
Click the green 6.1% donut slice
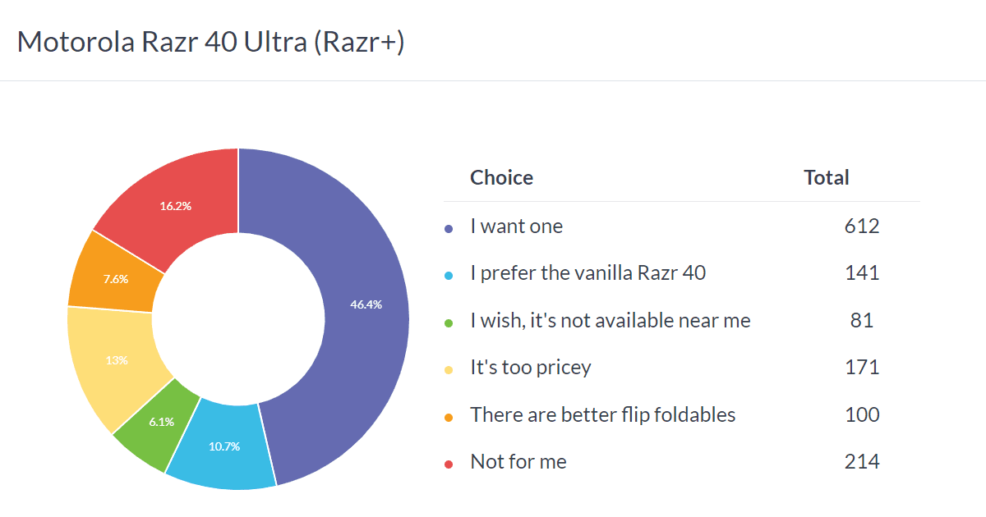coord(161,422)
